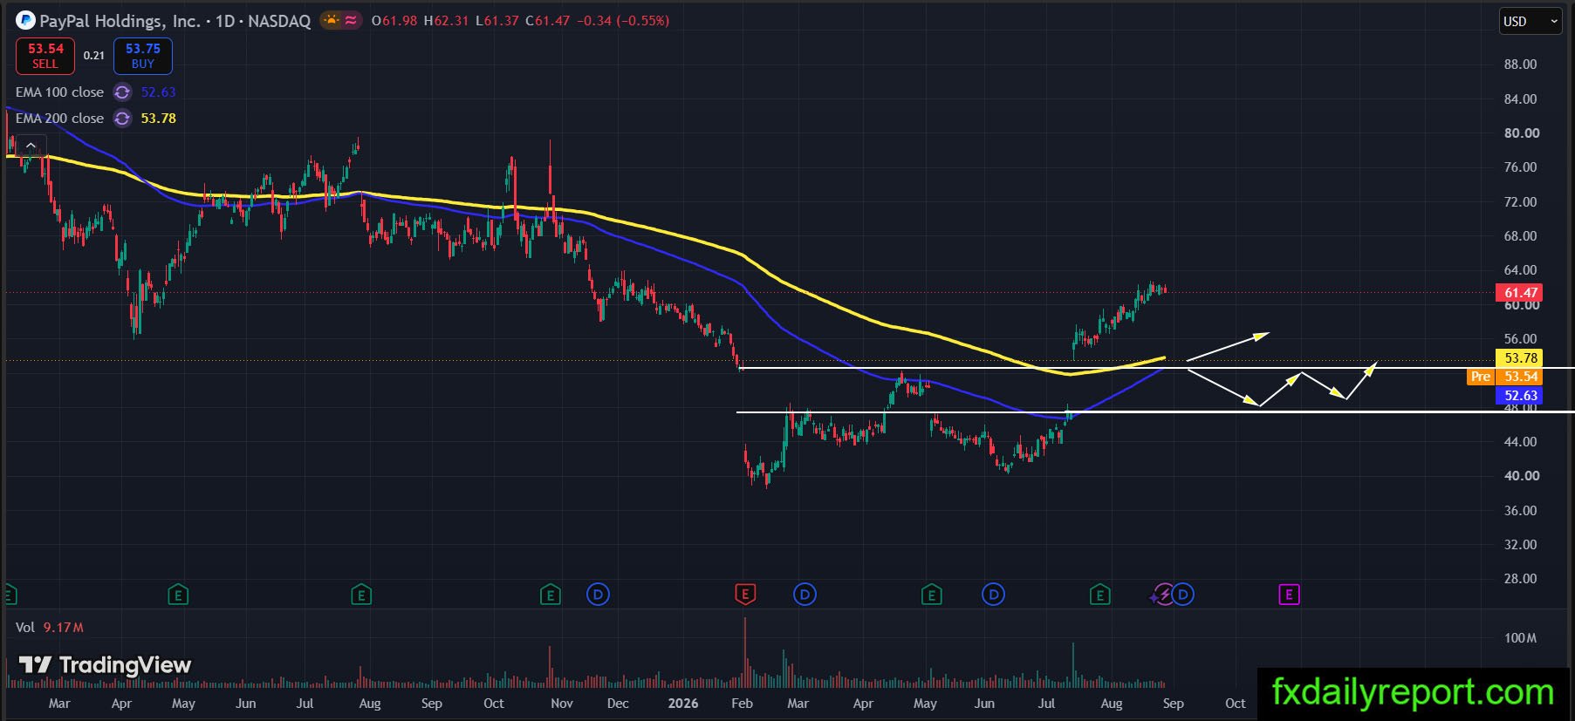Click the open price value O61.98
The image size is (1575, 721).
[x=394, y=21]
